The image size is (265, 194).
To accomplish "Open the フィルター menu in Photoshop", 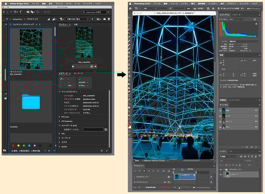I will (213, 3).
